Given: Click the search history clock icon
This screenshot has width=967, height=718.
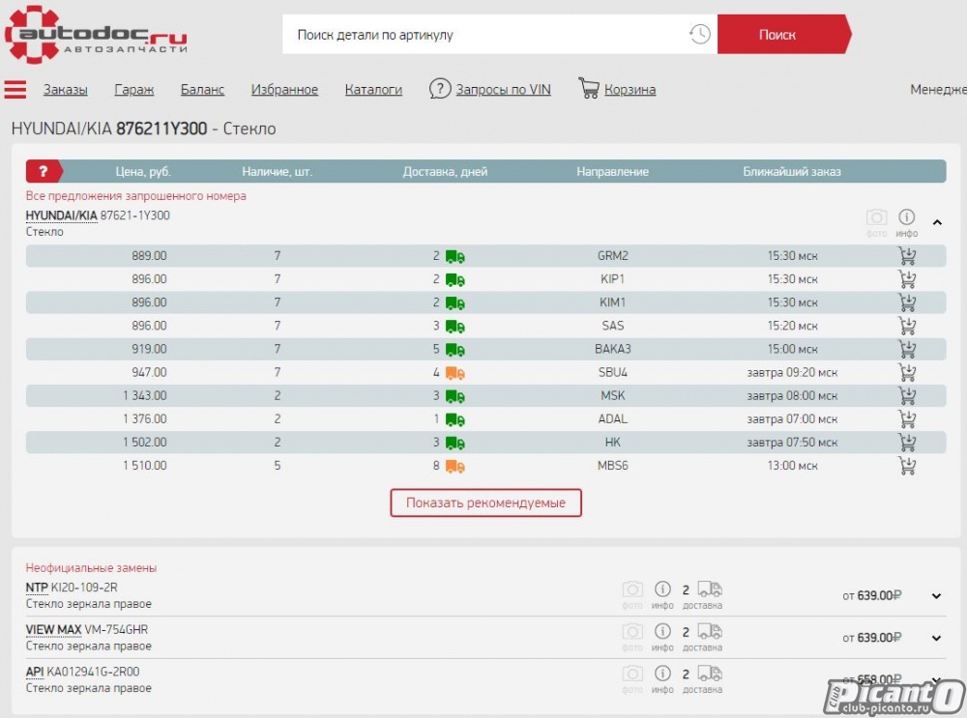Looking at the screenshot, I should [699, 34].
